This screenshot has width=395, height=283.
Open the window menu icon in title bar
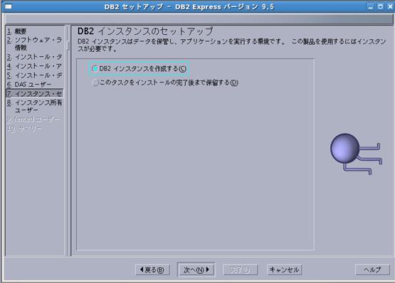9,6
